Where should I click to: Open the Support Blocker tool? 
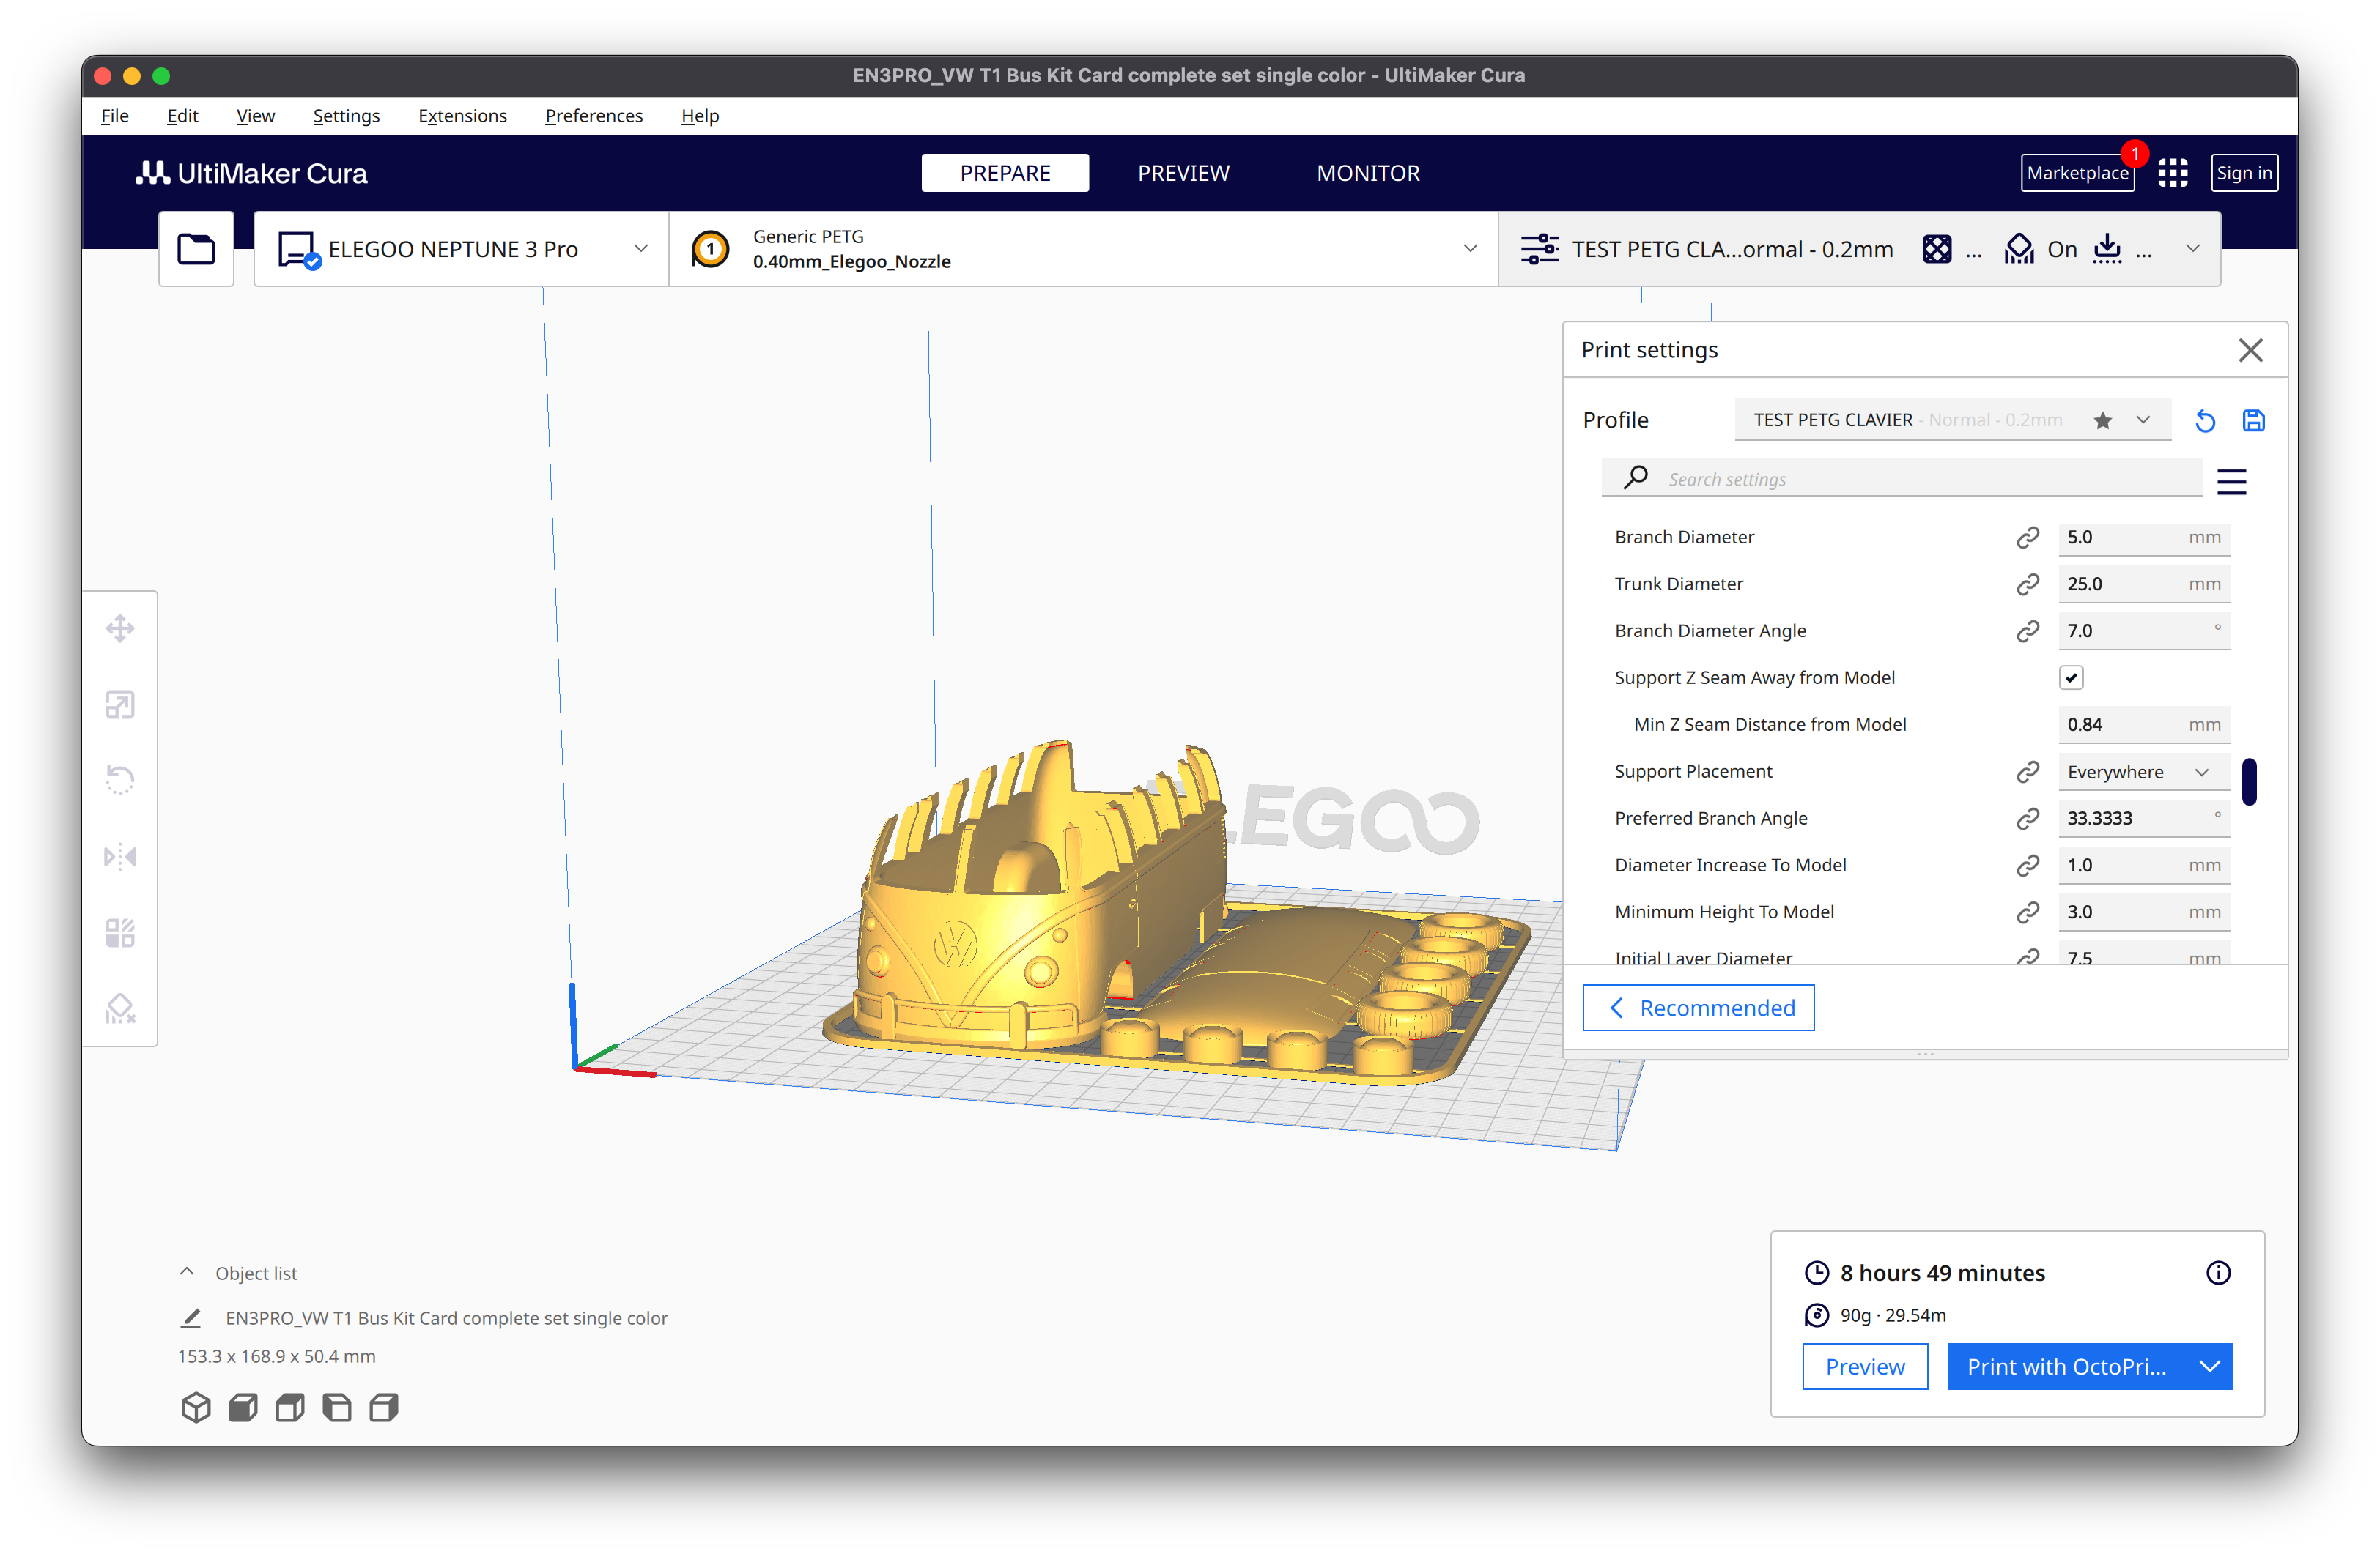tap(120, 1008)
